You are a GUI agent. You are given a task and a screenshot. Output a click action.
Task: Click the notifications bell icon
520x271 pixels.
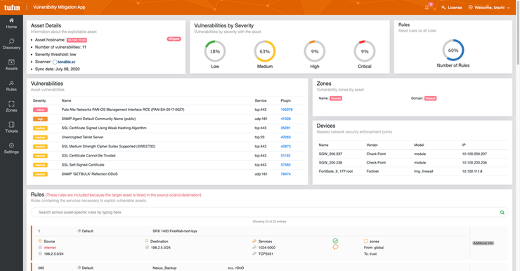[x=427, y=7]
